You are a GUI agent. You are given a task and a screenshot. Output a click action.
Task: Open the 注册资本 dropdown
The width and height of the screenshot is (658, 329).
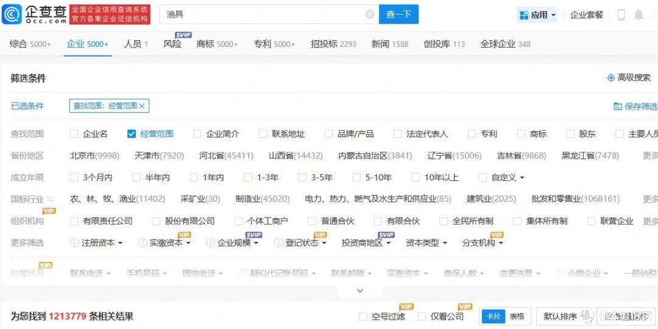[102, 242]
